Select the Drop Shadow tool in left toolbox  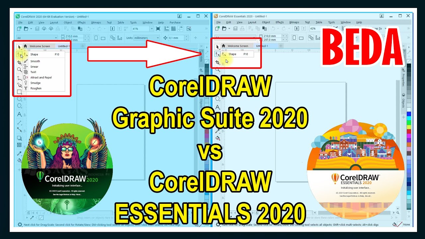[19, 138]
